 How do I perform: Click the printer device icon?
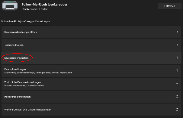pyautogui.click(x=10, y=6)
